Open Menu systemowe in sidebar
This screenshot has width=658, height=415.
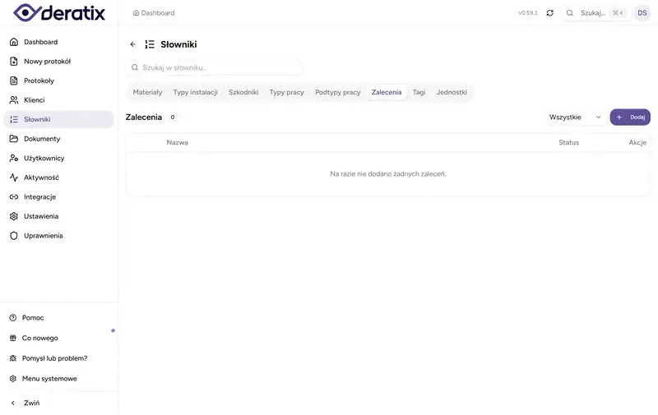click(49, 379)
